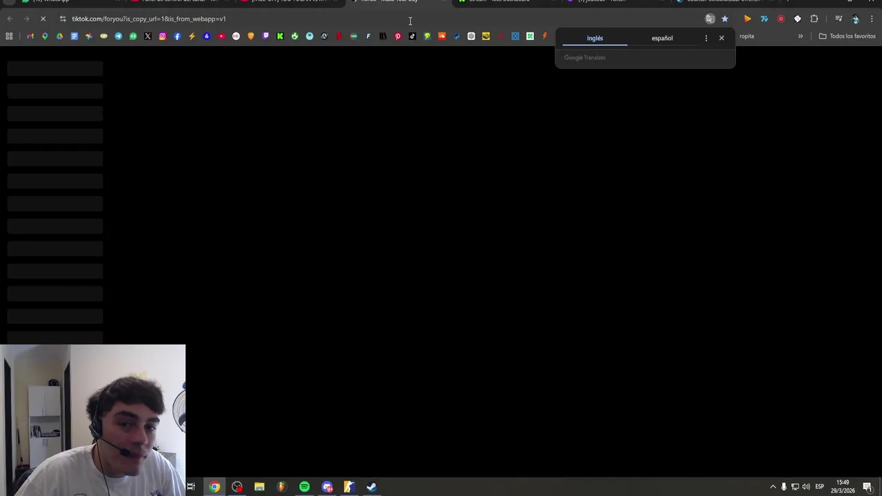
Task: Click the red record extension icon
Action: click(781, 19)
